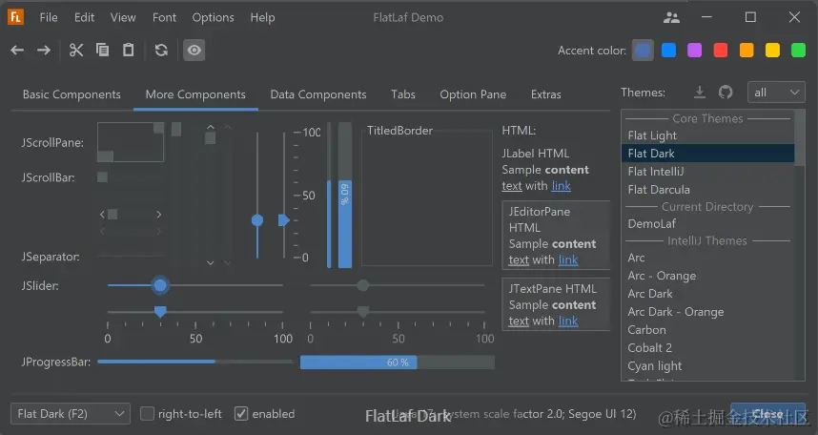Click the cut scissors icon
This screenshot has height=435, width=818.
[76, 51]
